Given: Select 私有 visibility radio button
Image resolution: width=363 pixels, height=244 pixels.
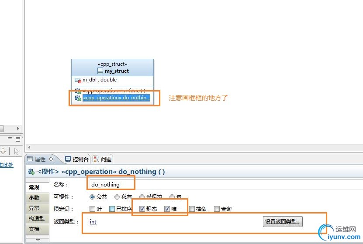Looking at the screenshot, I should [x=117, y=197].
